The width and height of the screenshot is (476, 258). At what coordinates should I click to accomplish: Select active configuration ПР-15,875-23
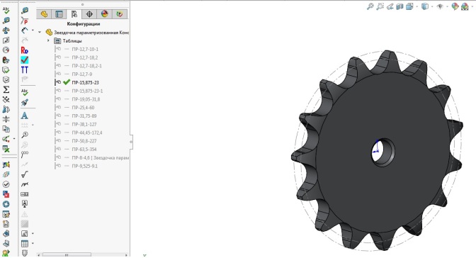[x=85, y=82]
